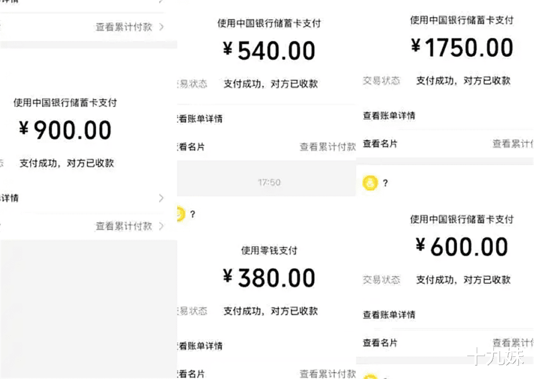Click the chevron beside the topmost-left 查看累计付款
This screenshot has width=534, height=379.
pyautogui.click(x=161, y=27)
